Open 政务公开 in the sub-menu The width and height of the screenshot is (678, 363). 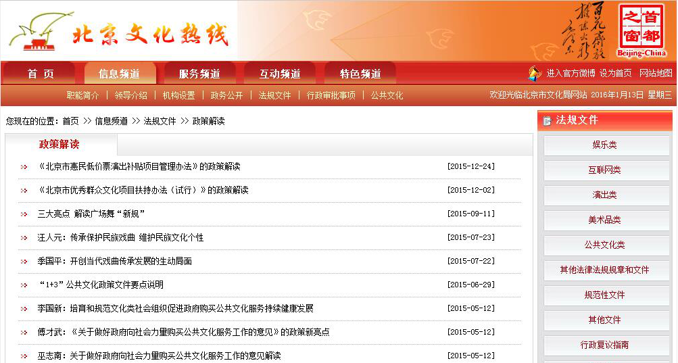(226, 95)
